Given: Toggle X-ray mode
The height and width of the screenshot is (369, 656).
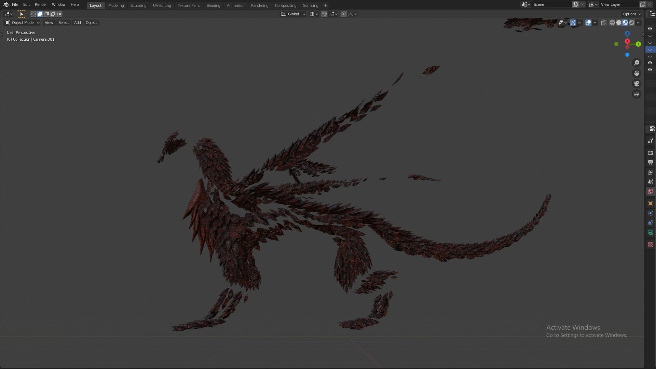Looking at the screenshot, I should (604, 23).
